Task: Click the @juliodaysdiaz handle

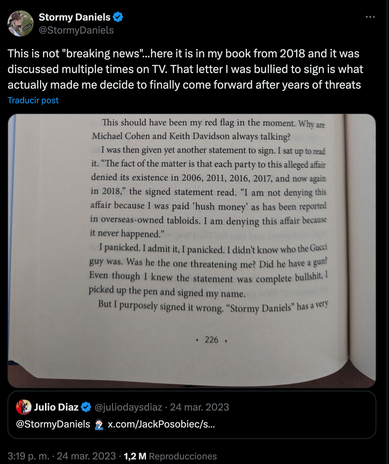Action: [x=128, y=407]
